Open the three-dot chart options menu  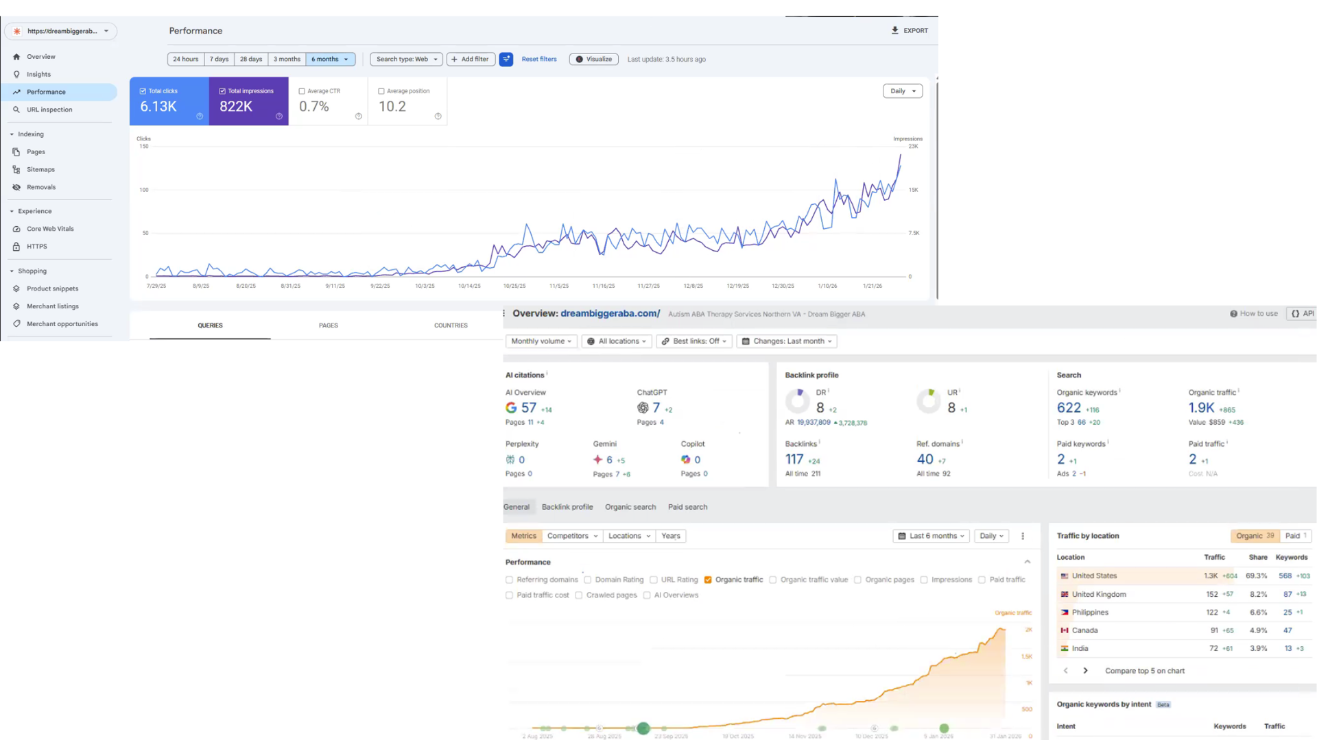click(x=1023, y=536)
